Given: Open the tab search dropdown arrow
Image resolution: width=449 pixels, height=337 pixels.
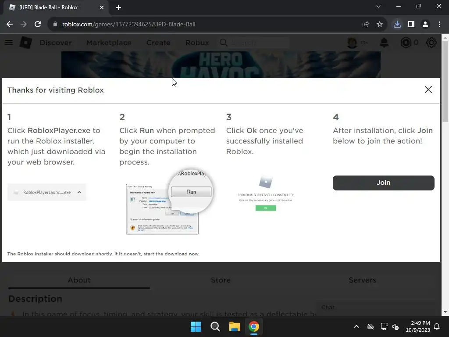Looking at the screenshot, I should (x=378, y=6).
